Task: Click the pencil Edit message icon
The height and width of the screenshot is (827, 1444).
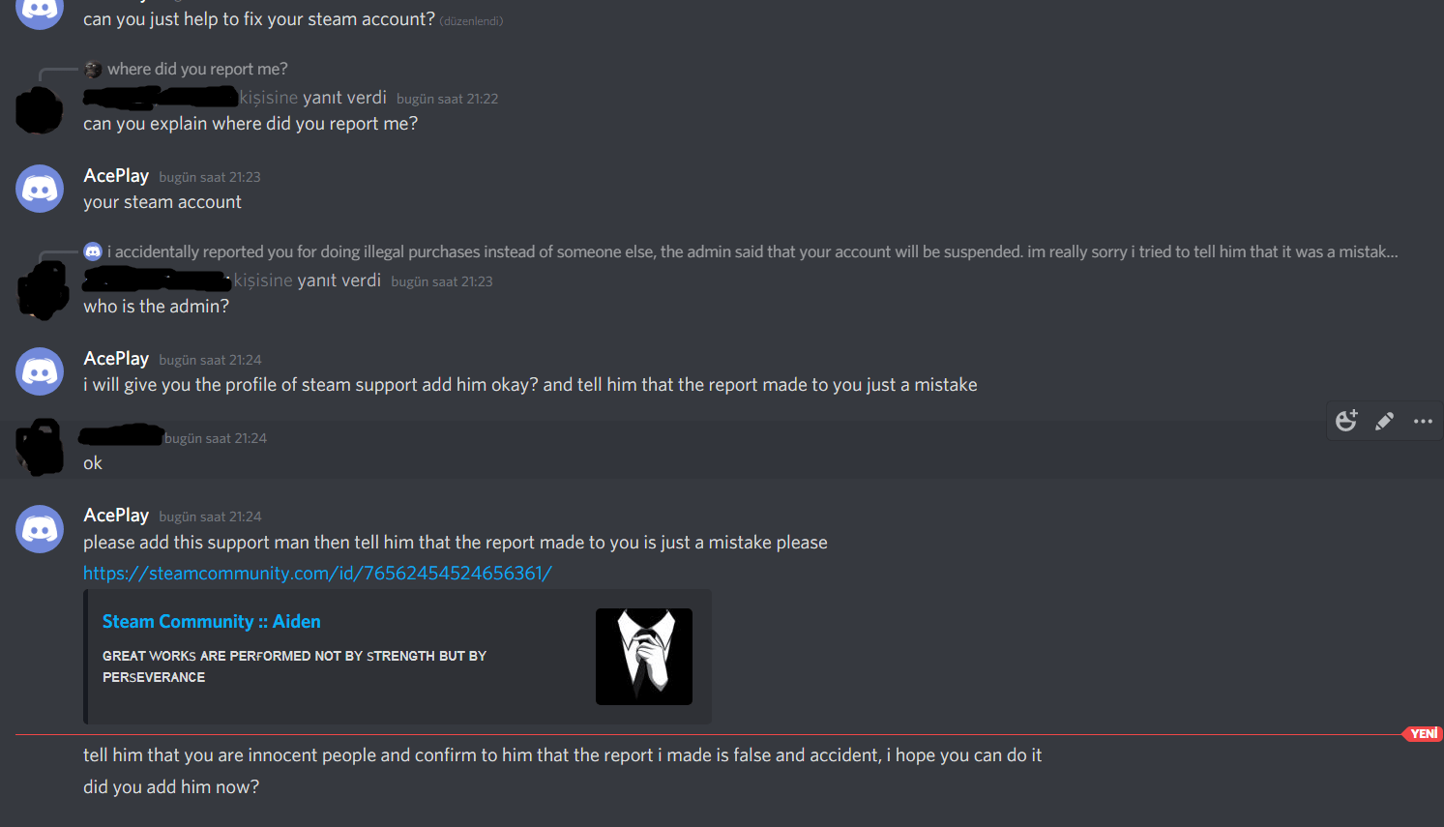Action: click(x=1385, y=421)
